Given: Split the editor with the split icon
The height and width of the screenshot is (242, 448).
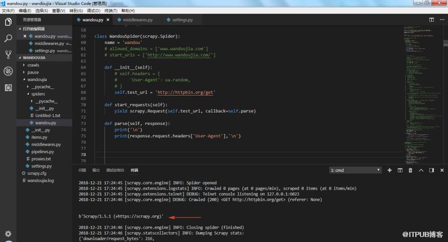Looking at the screenshot, I should pyautogui.click(x=431, y=20).
